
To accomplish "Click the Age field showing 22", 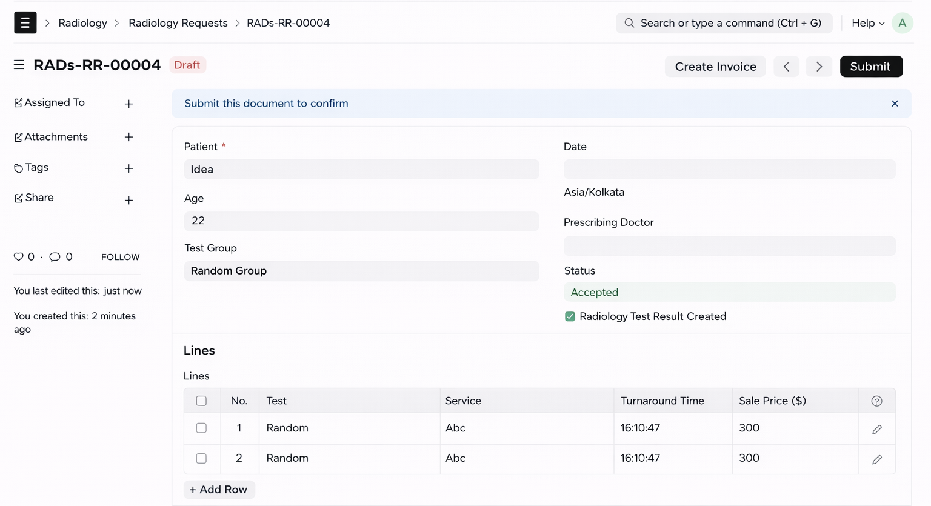I will tap(361, 221).
